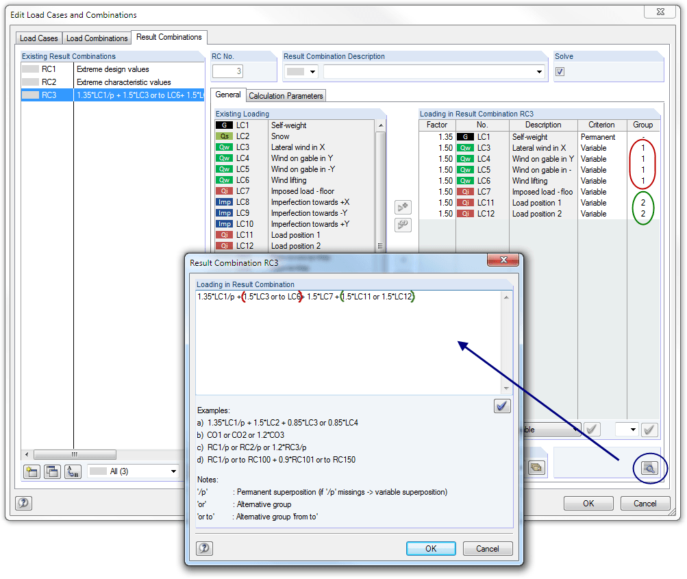Switch to the Load Combinations tab
The width and height of the screenshot is (687, 579).
click(97, 38)
